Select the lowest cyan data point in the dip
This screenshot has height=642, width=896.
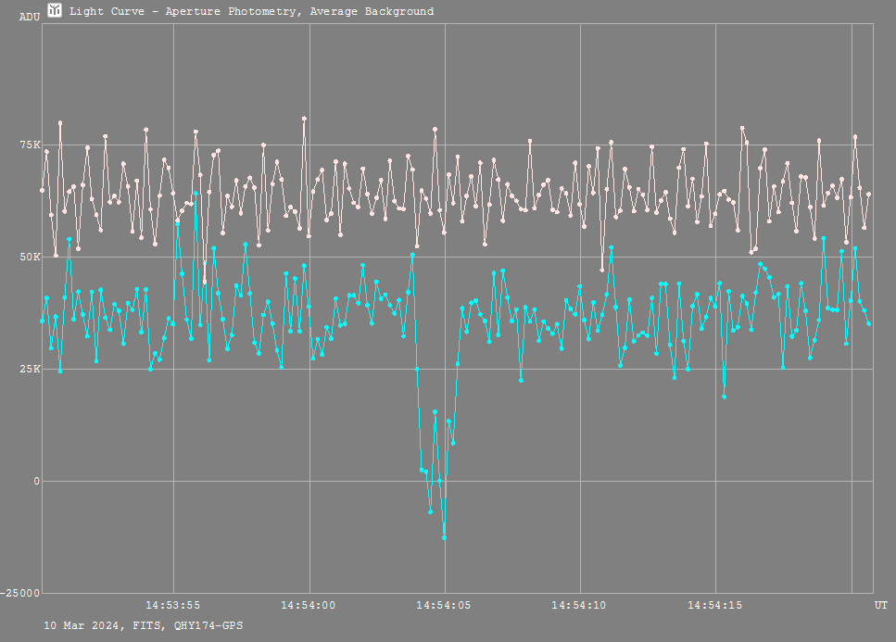(x=444, y=537)
